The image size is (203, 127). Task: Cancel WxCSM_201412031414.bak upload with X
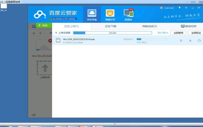[190, 41]
